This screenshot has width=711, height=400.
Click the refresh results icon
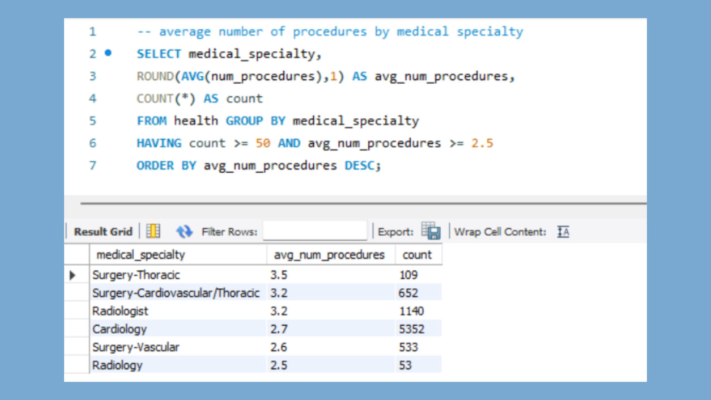coord(184,231)
